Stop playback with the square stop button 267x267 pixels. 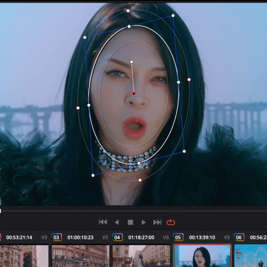point(130,222)
